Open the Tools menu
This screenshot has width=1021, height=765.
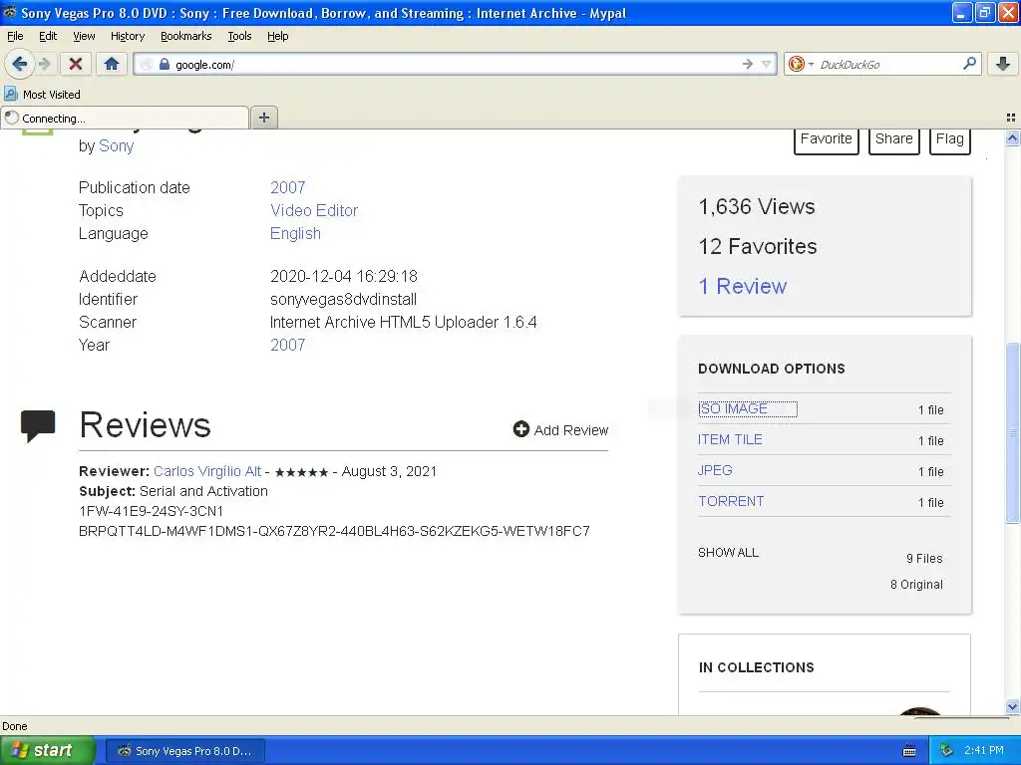[x=239, y=36]
